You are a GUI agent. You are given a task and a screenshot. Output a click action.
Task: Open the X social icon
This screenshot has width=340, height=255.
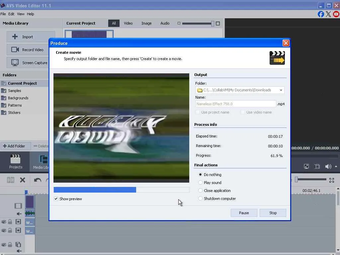pyautogui.click(x=328, y=14)
